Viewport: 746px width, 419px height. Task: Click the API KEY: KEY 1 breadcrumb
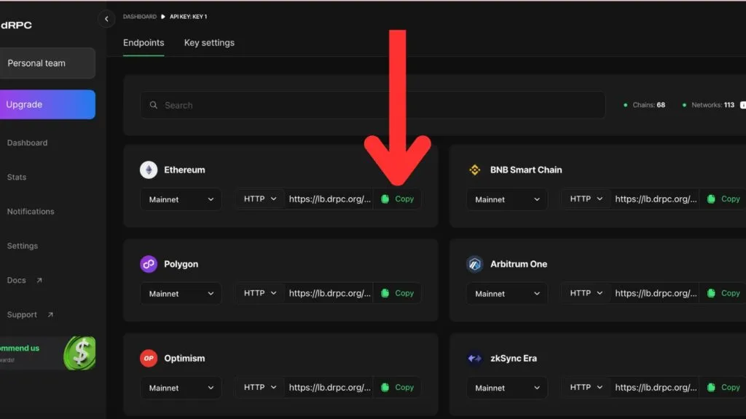pyautogui.click(x=189, y=17)
